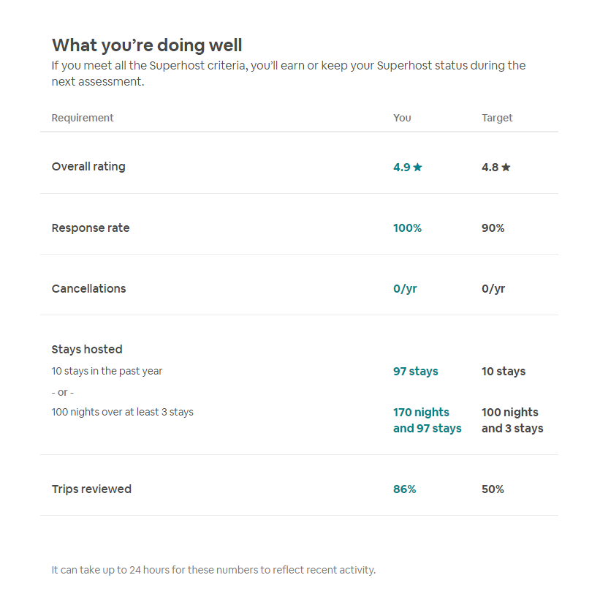Viewport: 600px width, 605px height.
Task: Click the Target column header
Action: pyautogui.click(x=497, y=118)
